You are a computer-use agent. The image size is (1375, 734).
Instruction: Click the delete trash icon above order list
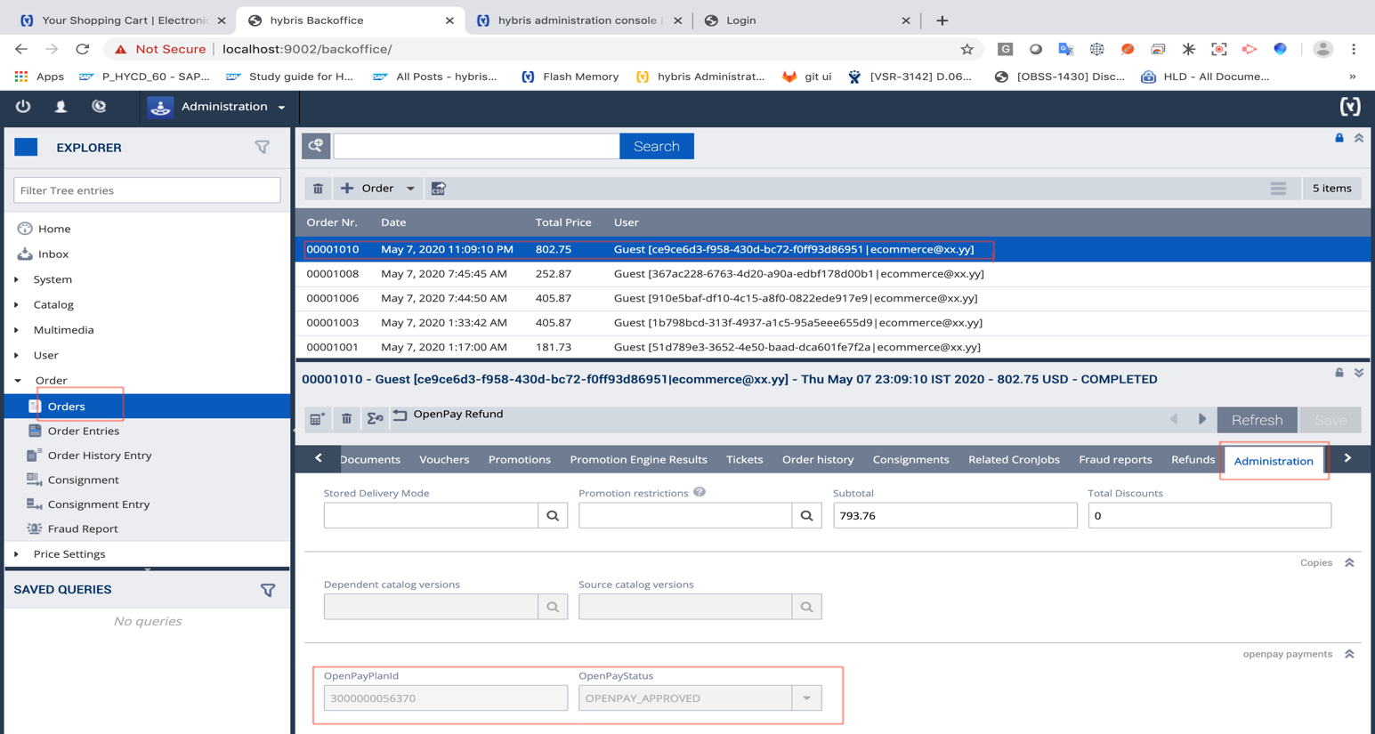point(318,189)
